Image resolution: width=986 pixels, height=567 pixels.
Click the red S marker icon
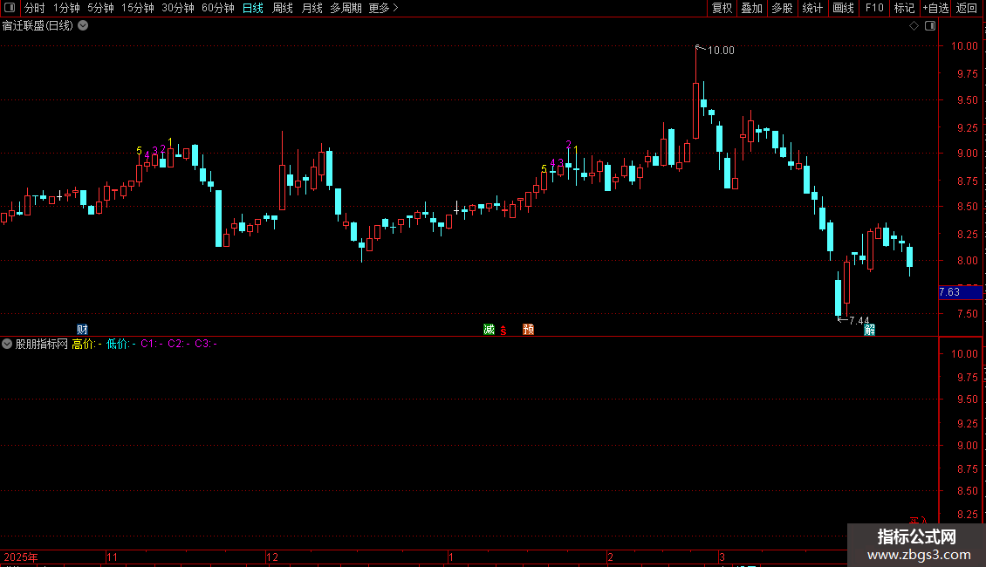503,331
